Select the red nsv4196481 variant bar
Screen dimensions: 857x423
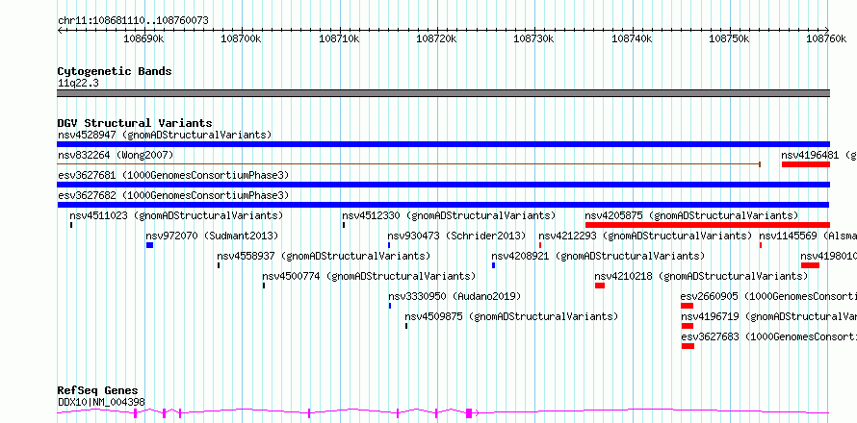(806, 164)
